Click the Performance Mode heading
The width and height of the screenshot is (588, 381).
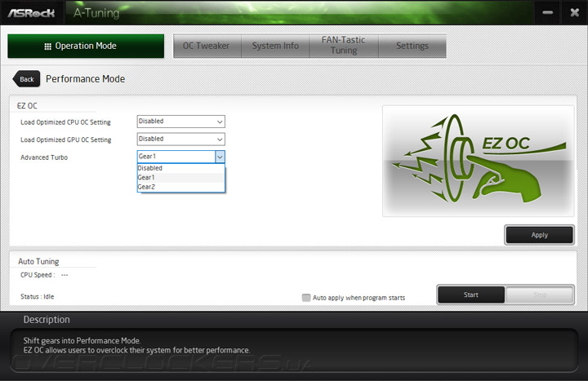point(86,79)
